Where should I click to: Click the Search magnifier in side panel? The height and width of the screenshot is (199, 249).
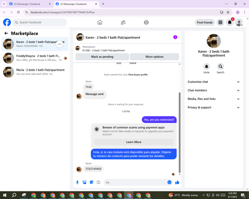[221, 67]
